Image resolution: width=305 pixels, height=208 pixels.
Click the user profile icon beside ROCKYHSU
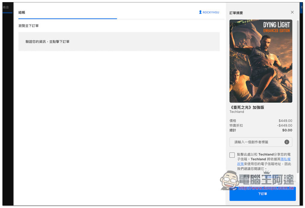200,12
